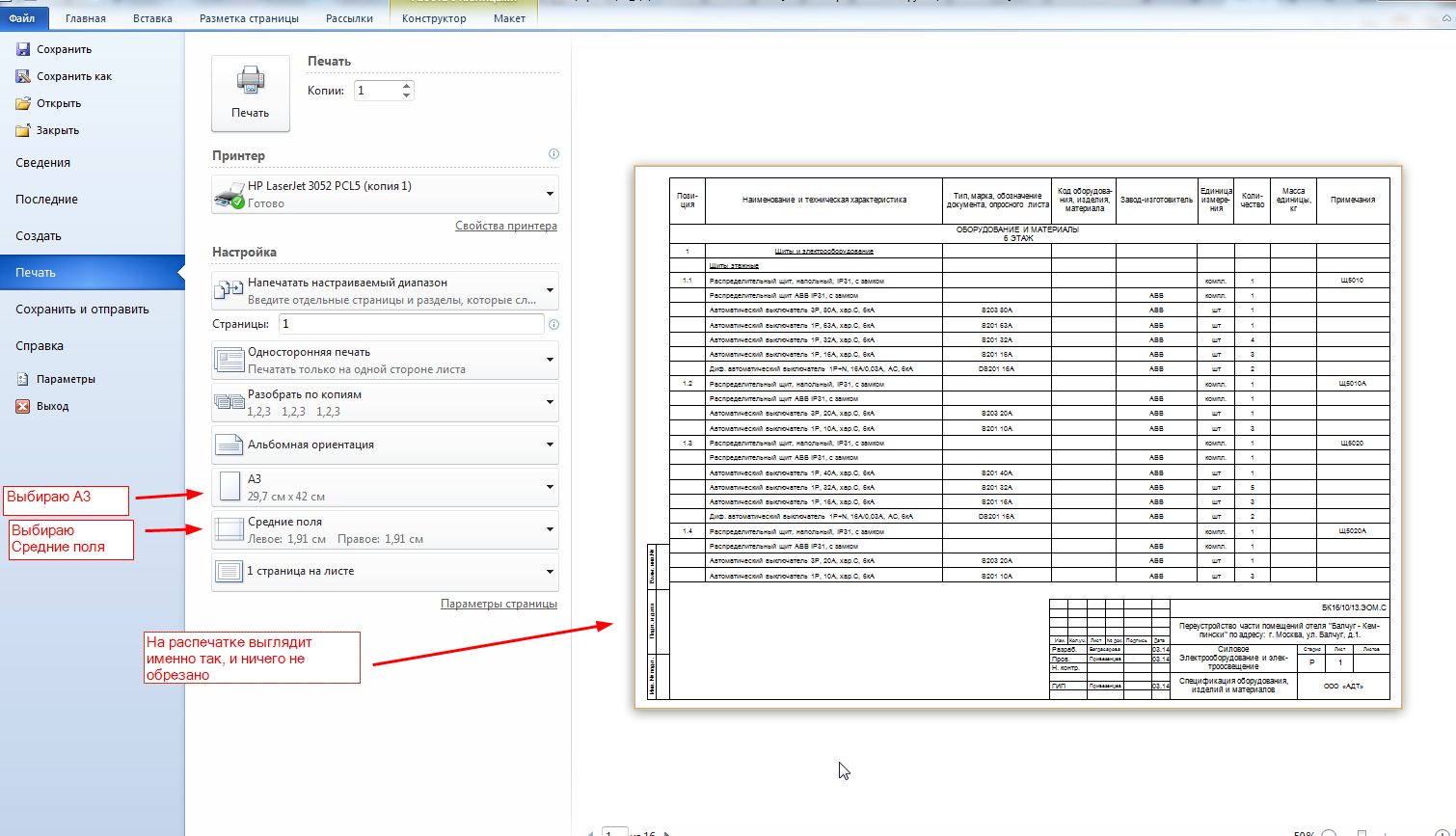Open the A3 paper size dropdown
Image resolution: width=1456 pixels, height=836 pixels.
(x=385, y=487)
